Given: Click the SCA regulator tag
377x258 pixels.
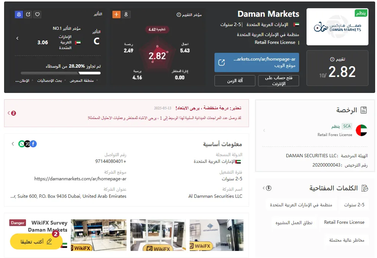Looking at the screenshot, I should pos(347,126).
